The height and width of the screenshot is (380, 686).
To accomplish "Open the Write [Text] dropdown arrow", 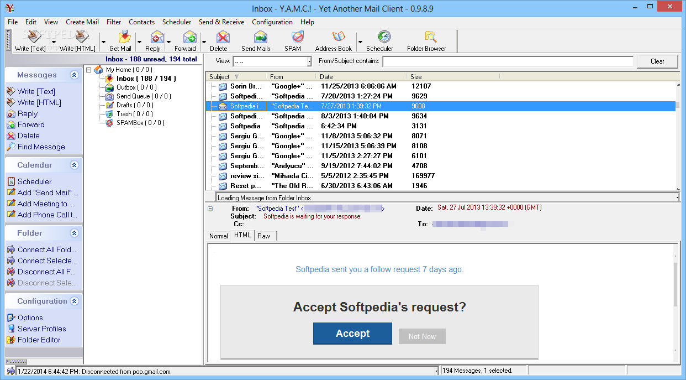I will pos(54,41).
